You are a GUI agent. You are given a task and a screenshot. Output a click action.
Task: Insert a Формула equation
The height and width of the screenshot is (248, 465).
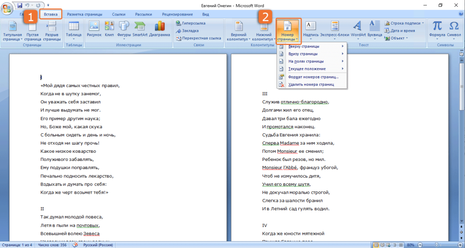[437, 30]
